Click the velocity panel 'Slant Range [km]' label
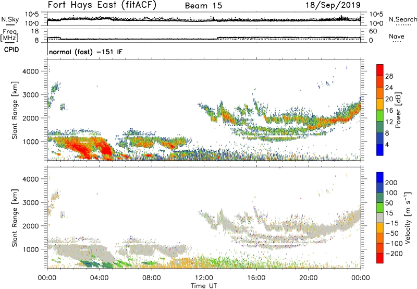This screenshot has height=289, width=417. (x=15, y=218)
